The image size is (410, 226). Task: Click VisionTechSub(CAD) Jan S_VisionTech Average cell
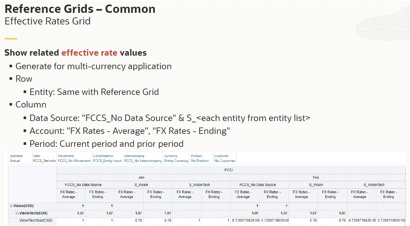pos(187,221)
